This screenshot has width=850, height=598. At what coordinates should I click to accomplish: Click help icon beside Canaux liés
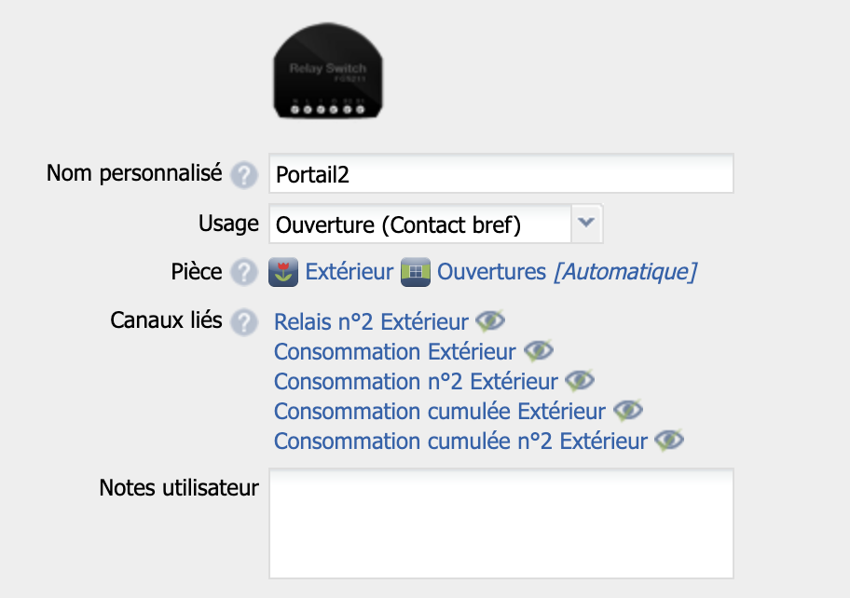coord(243,322)
